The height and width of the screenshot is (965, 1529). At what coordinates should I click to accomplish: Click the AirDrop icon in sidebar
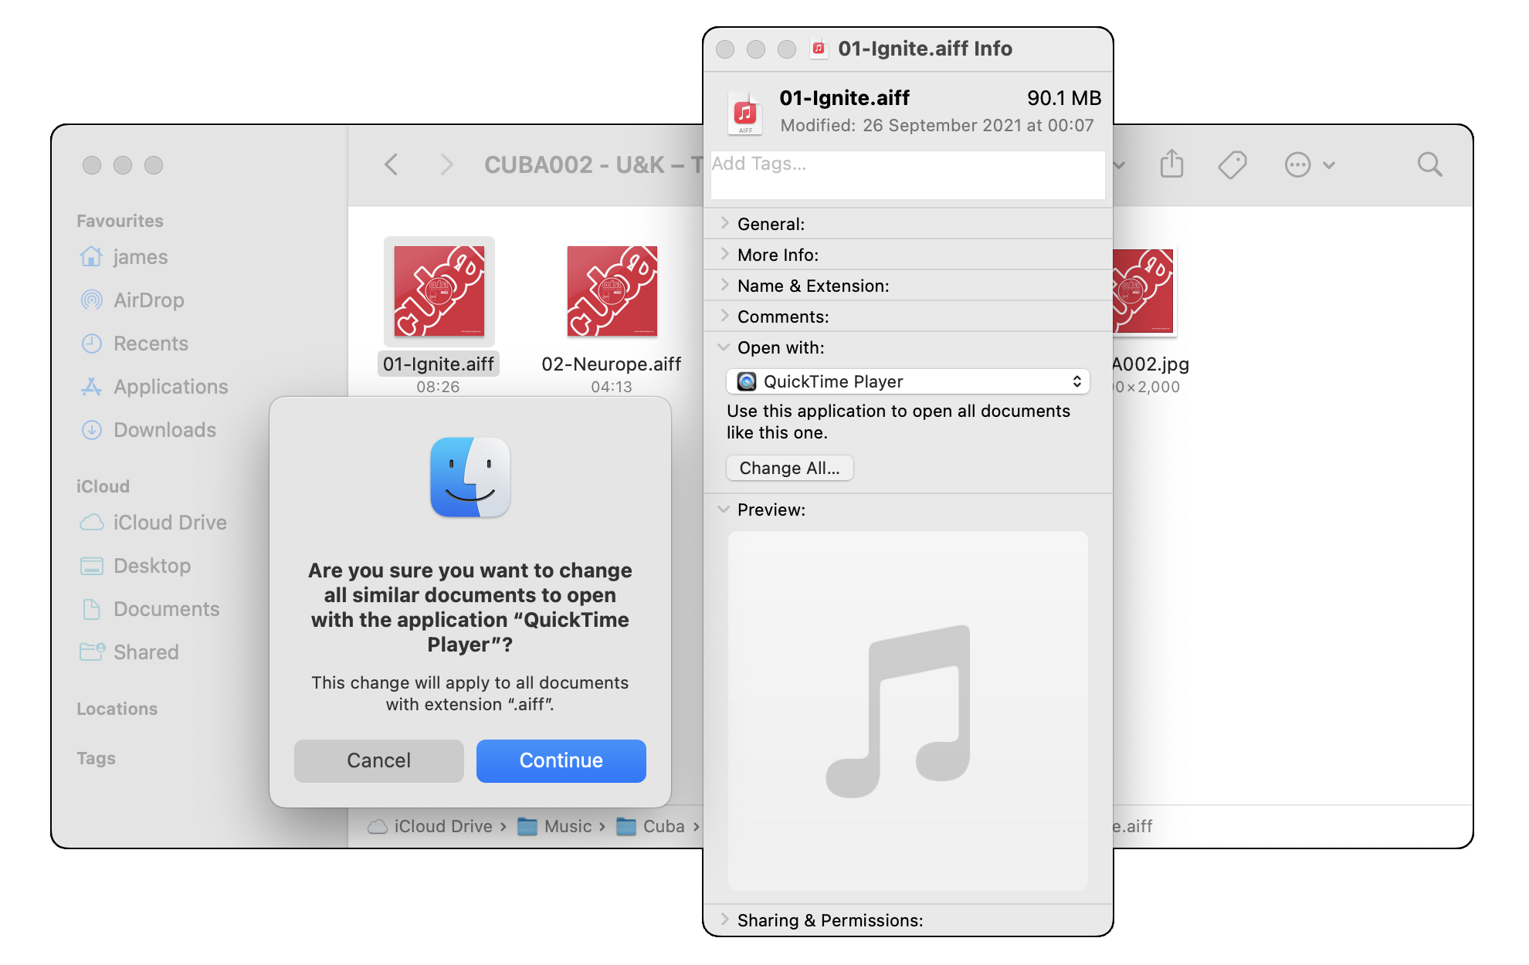point(93,298)
